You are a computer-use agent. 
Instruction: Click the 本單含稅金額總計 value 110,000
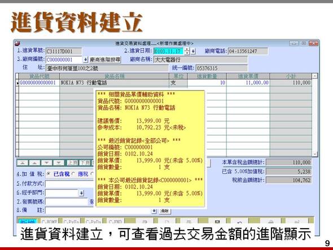click(288, 163)
